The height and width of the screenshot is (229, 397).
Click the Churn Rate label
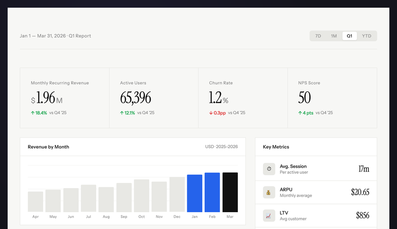(x=221, y=83)
